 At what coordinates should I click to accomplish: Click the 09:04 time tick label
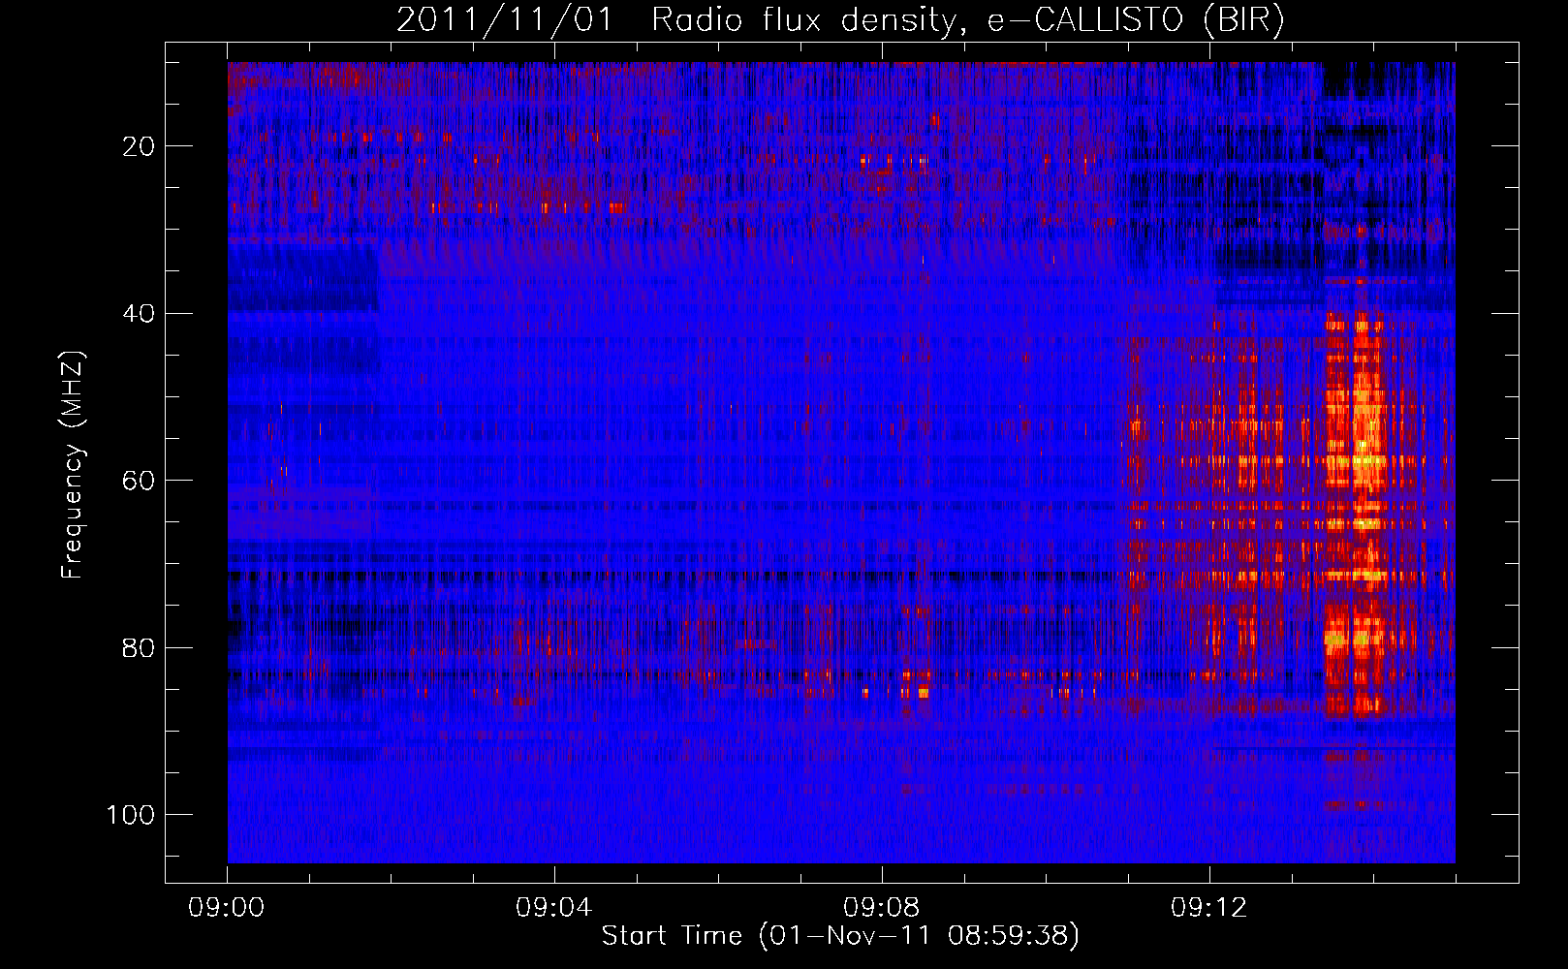coord(554,908)
